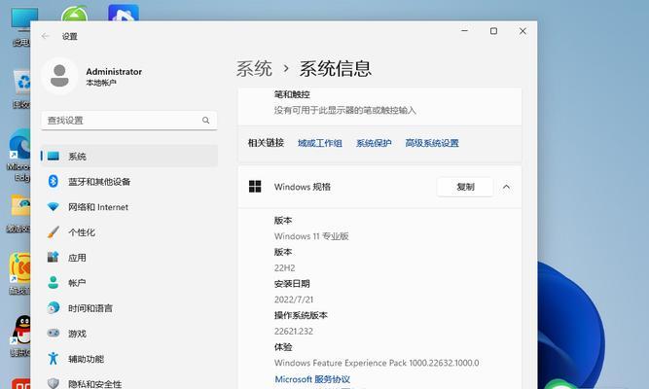Click the network Wi-Fi icon in sidebar
The width and height of the screenshot is (649, 389).
(54, 206)
